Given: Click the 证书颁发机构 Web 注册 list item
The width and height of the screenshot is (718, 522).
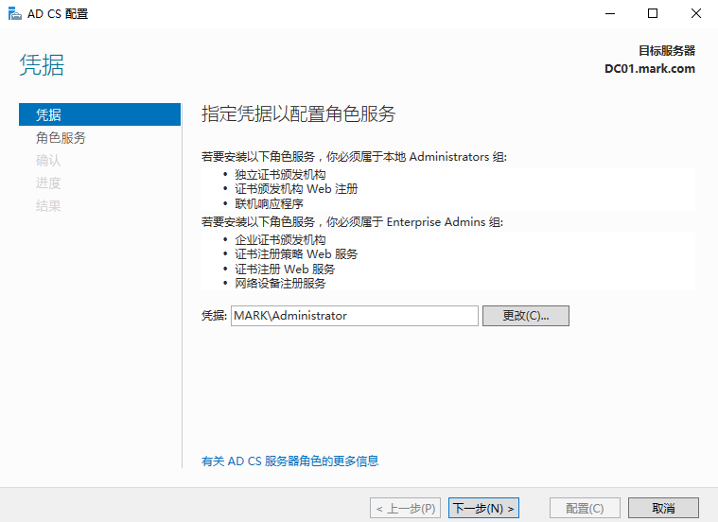Looking at the screenshot, I should pos(296,189).
